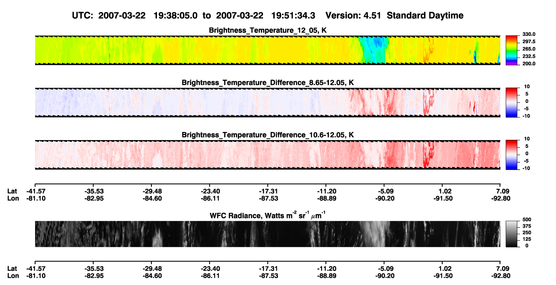Image resolution: width=556 pixels, height=285 pixels.
Task: Click Lon -88.89 on axis beneath WFC Radiance
Action: [326, 276]
